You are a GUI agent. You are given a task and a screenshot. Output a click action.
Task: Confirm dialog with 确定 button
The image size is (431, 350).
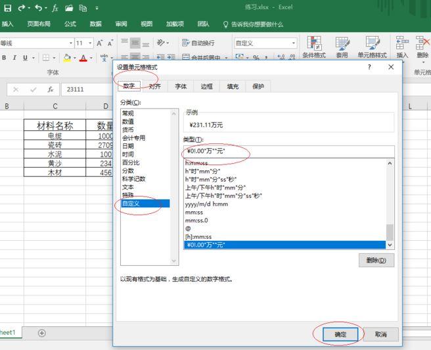(x=340, y=334)
